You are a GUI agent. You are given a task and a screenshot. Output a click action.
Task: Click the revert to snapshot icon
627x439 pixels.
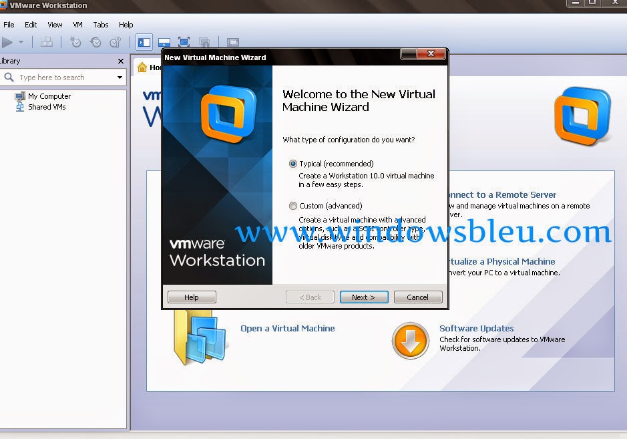click(95, 41)
